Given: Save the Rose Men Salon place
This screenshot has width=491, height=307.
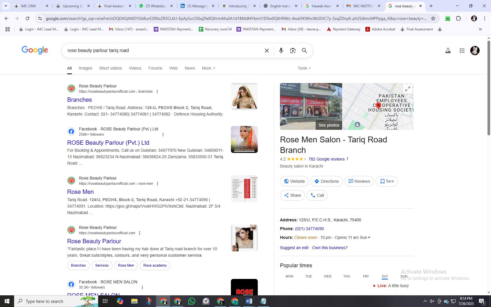Looking at the screenshot, I should (x=386, y=181).
